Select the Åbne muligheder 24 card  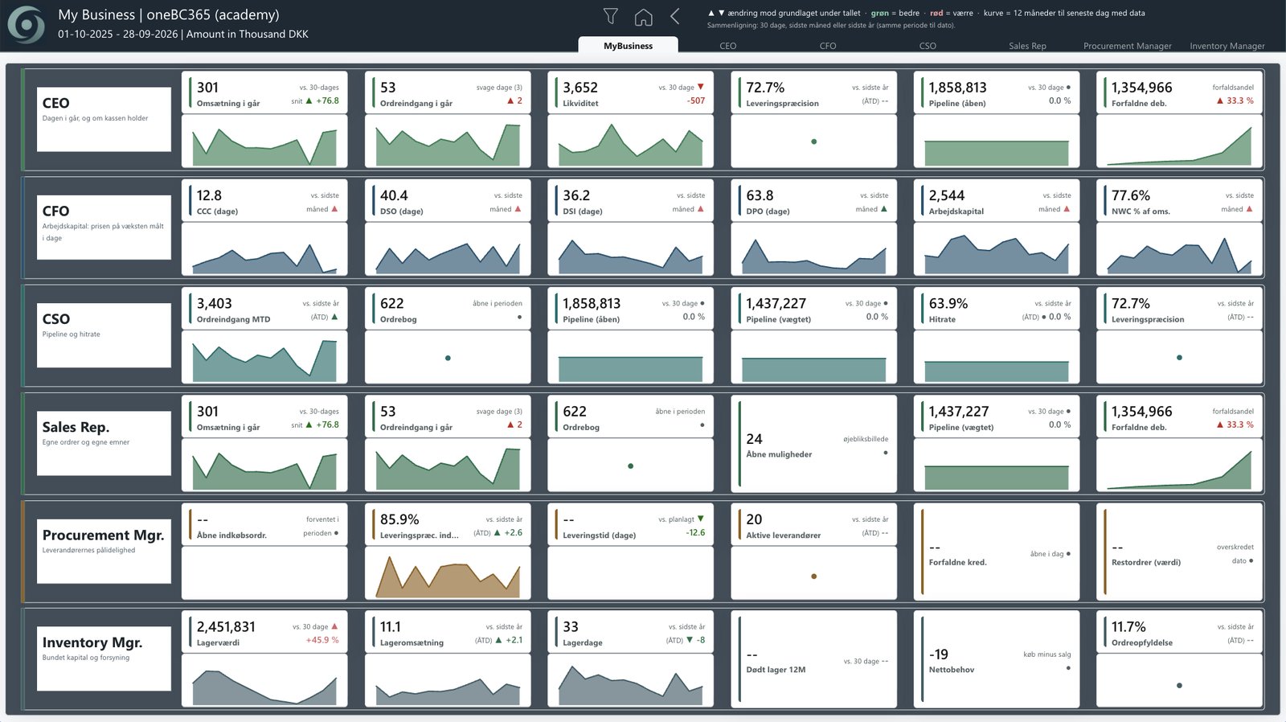tap(813, 443)
